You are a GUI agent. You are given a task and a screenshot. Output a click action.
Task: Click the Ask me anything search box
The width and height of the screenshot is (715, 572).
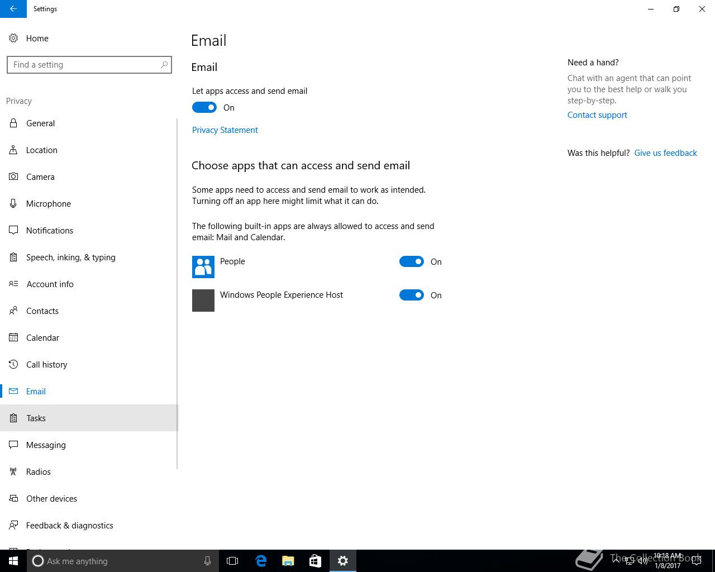(123, 561)
